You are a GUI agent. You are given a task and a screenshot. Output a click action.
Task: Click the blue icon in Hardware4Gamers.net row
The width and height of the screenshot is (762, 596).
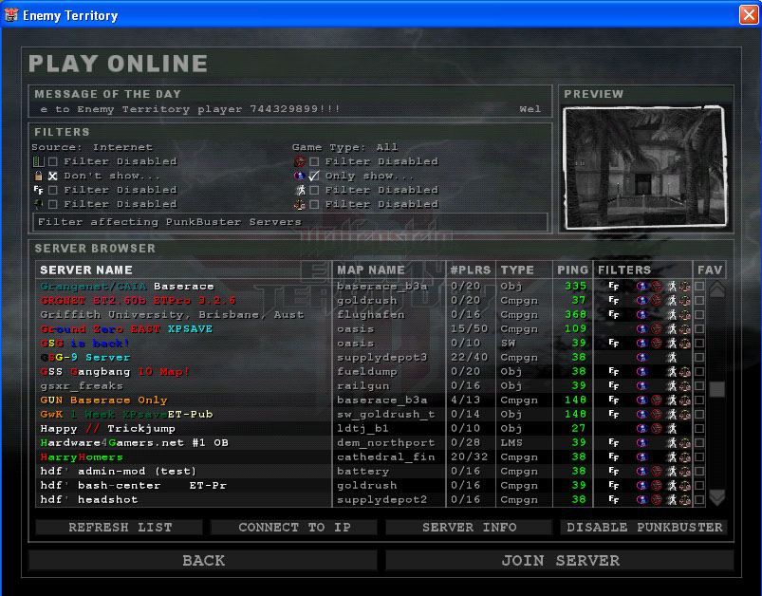point(642,443)
